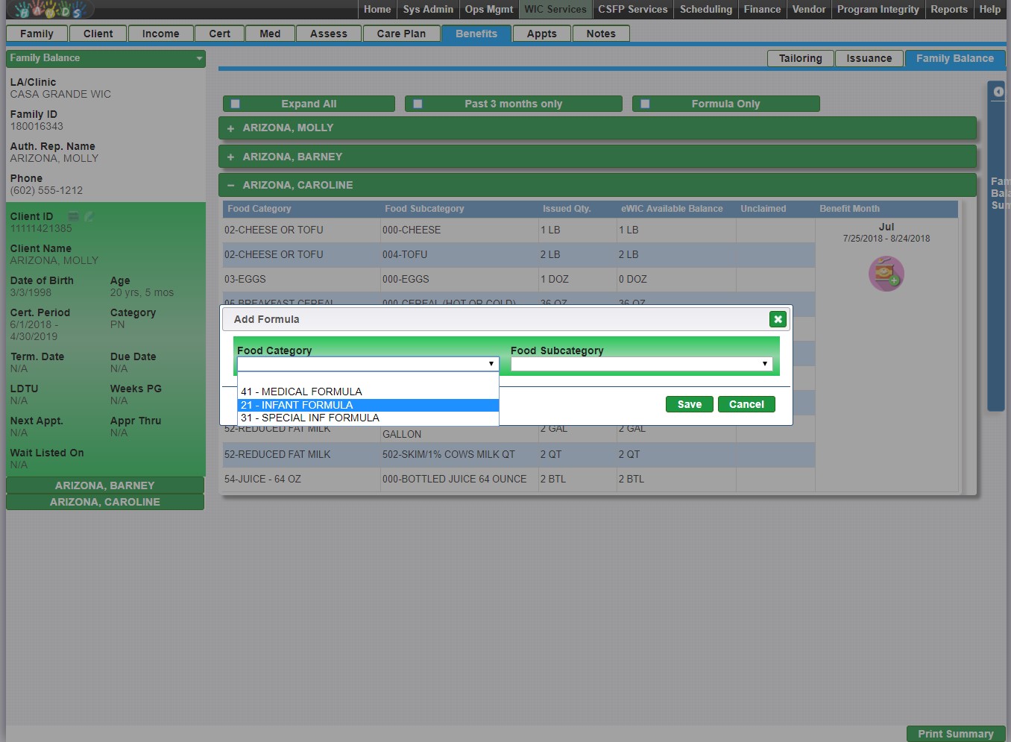The height and width of the screenshot is (742, 1011).
Task: Collapse ARIZONA, CAROLINE with the minus icon
Action: point(230,186)
